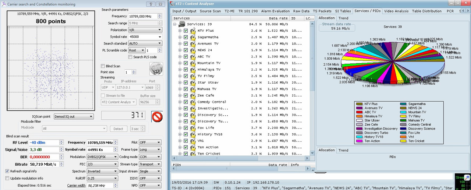This screenshot has height=190, width=471.
Task: Click the NEWS 24 service icon
Action: 192,50
